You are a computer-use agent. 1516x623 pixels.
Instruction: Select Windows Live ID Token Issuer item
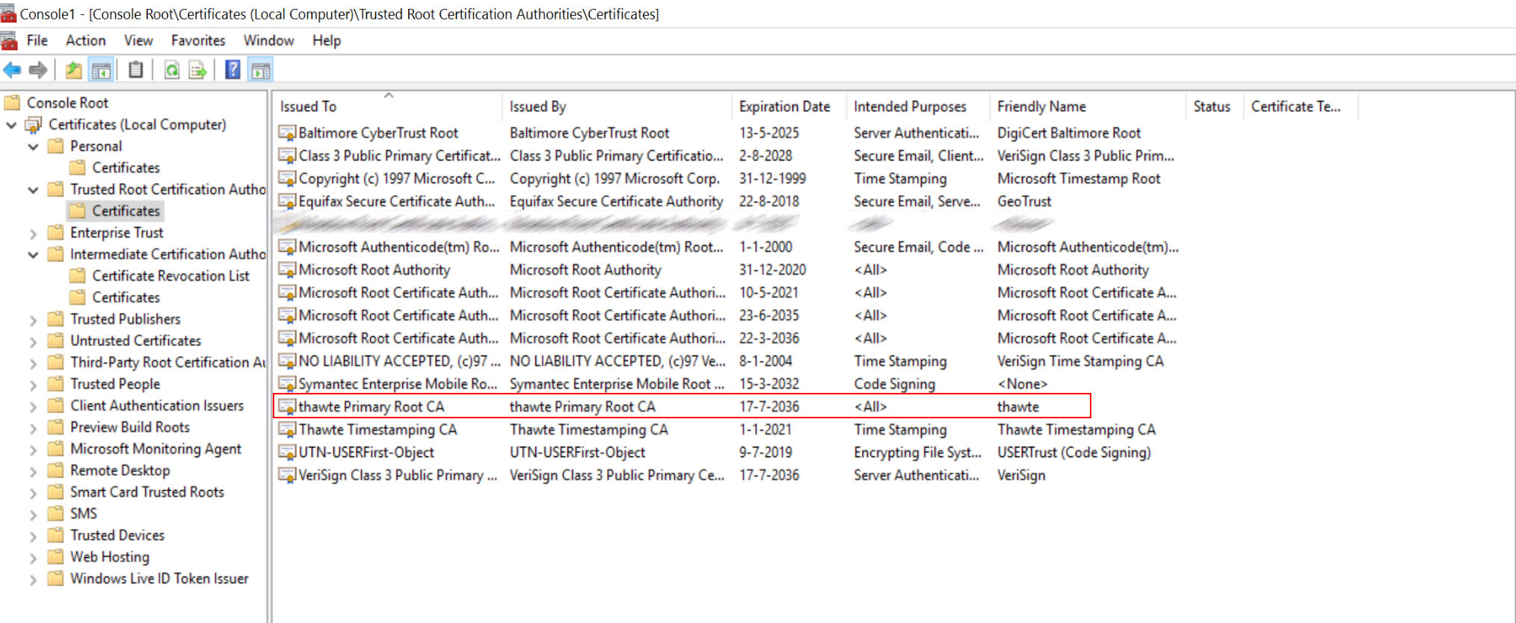pos(158,579)
